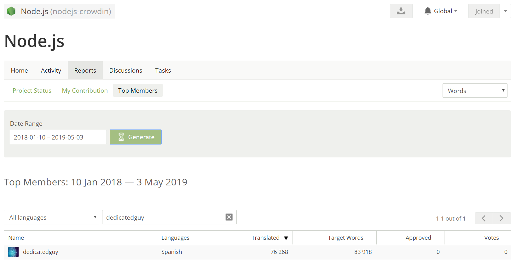Open the Tasks tab

click(x=163, y=70)
